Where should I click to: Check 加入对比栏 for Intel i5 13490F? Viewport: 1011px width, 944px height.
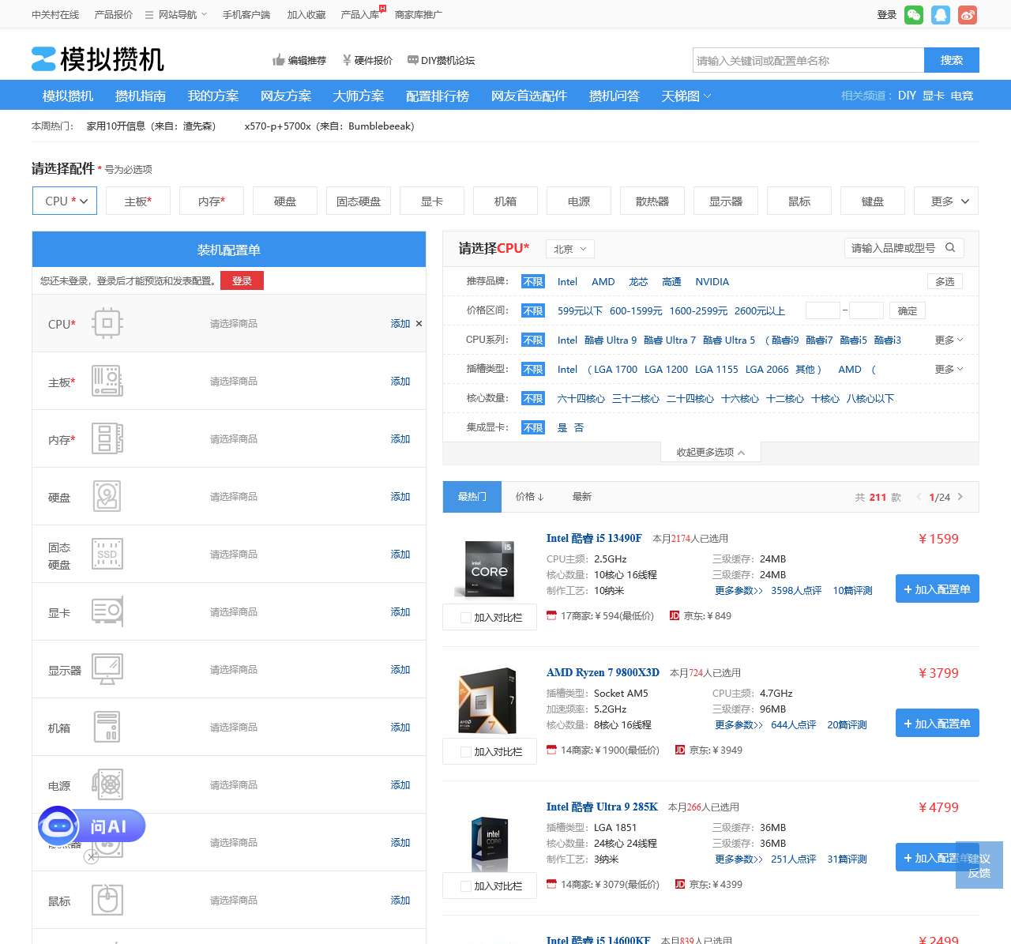(x=466, y=618)
